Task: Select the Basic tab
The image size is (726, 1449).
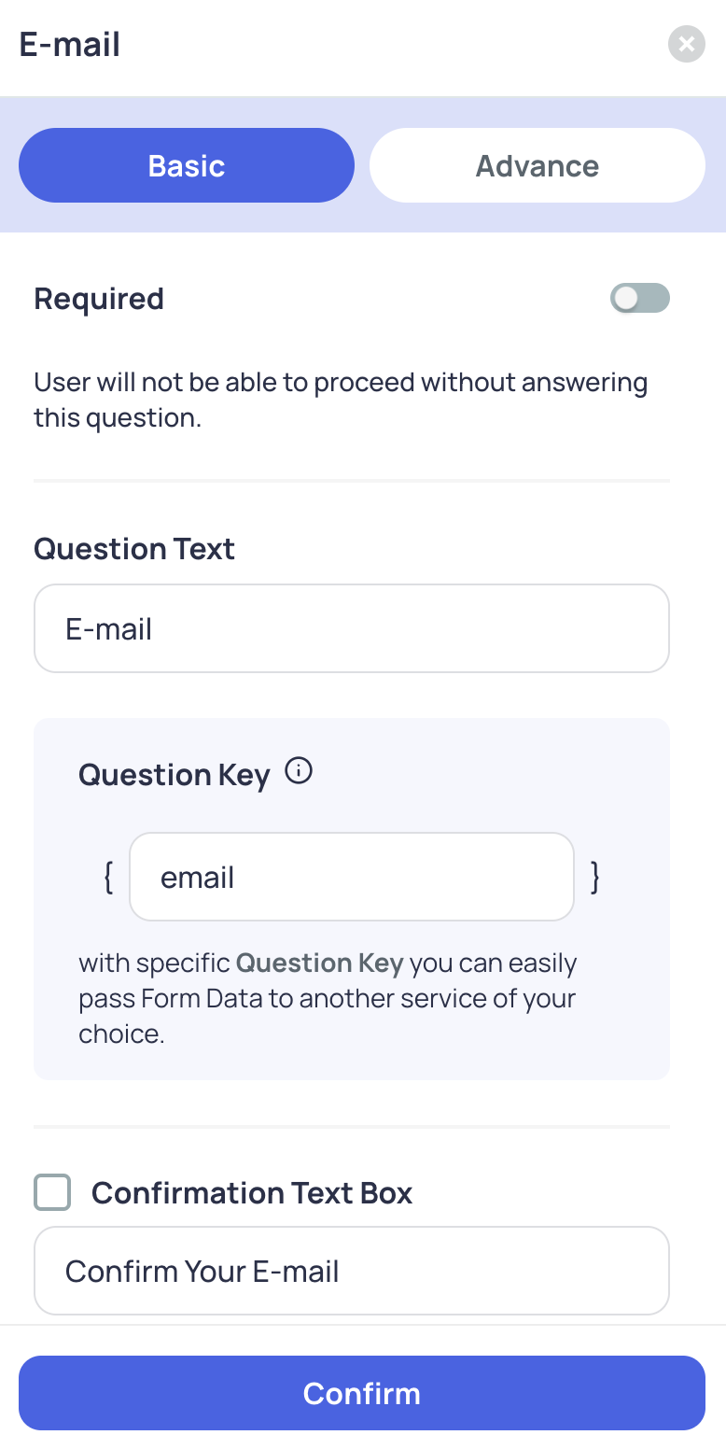Action: [187, 165]
